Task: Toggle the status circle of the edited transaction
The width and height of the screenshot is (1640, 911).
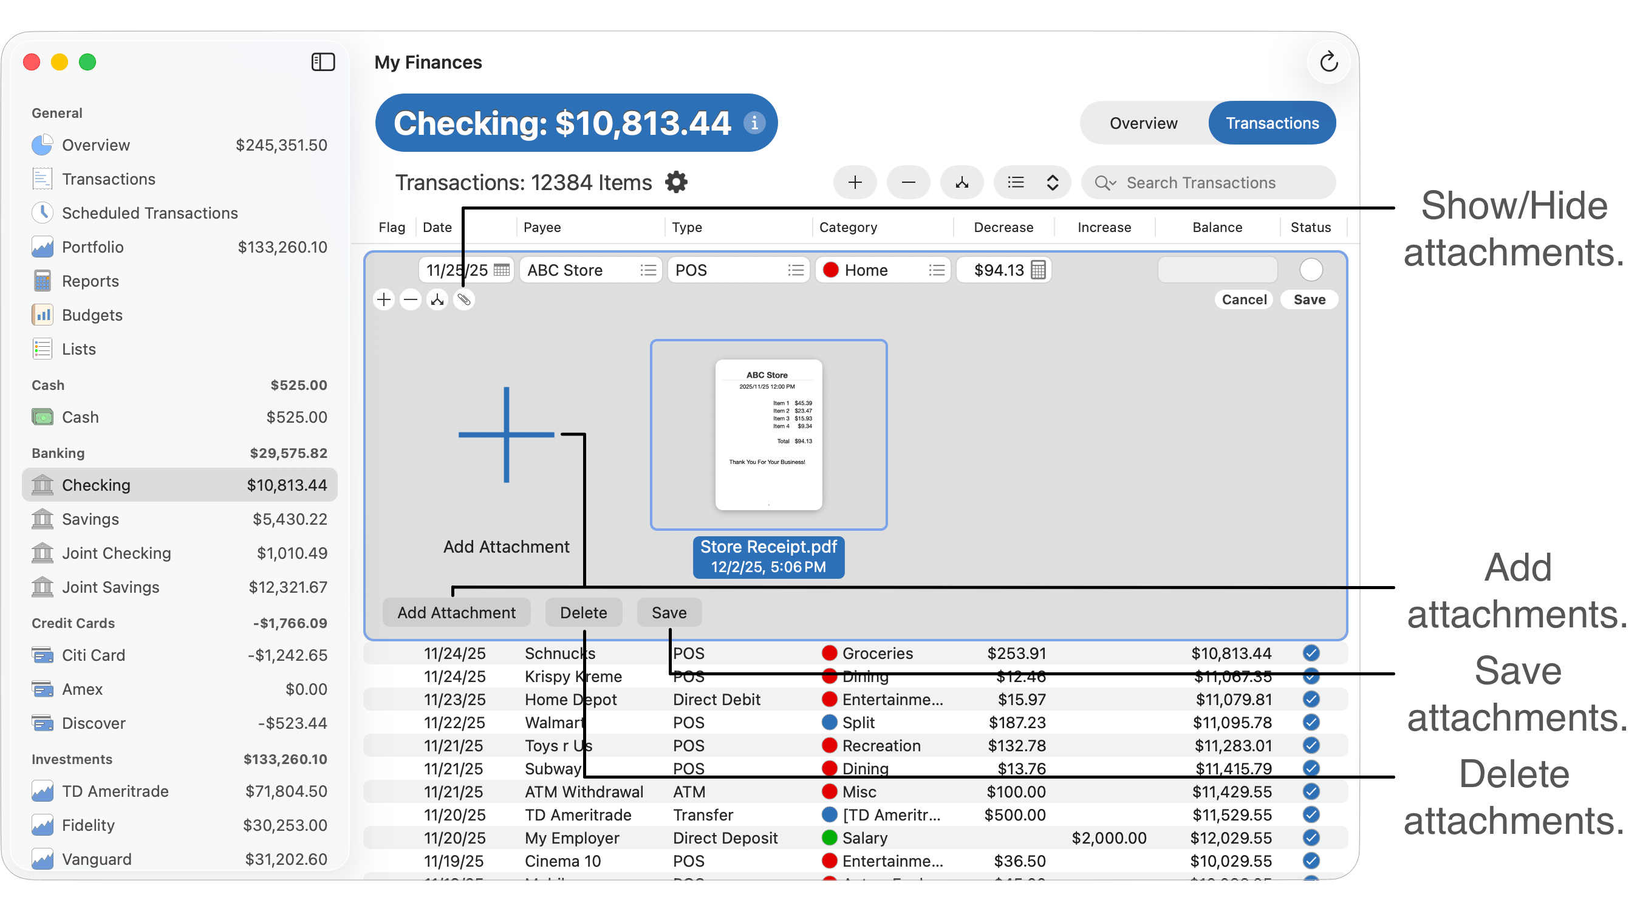Action: [x=1310, y=270]
